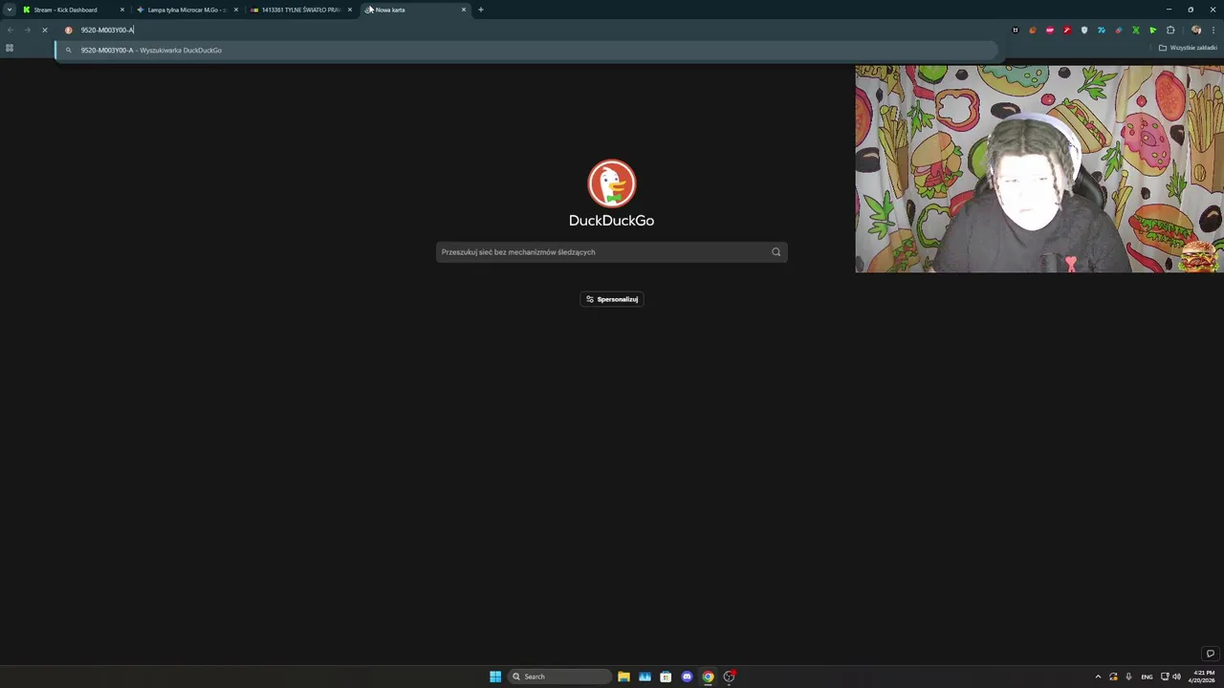Open the gray shield extension icon
Viewport: 1224px width, 688px height.
[1083, 30]
